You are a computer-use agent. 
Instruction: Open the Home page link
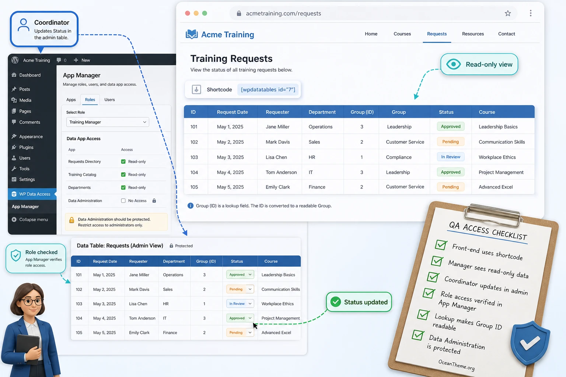[x=371, y=34]
